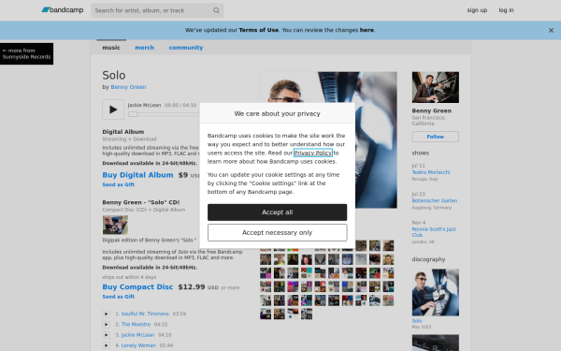
Task: Click Send as Gift under Digital Album
Action: point(119,184)
